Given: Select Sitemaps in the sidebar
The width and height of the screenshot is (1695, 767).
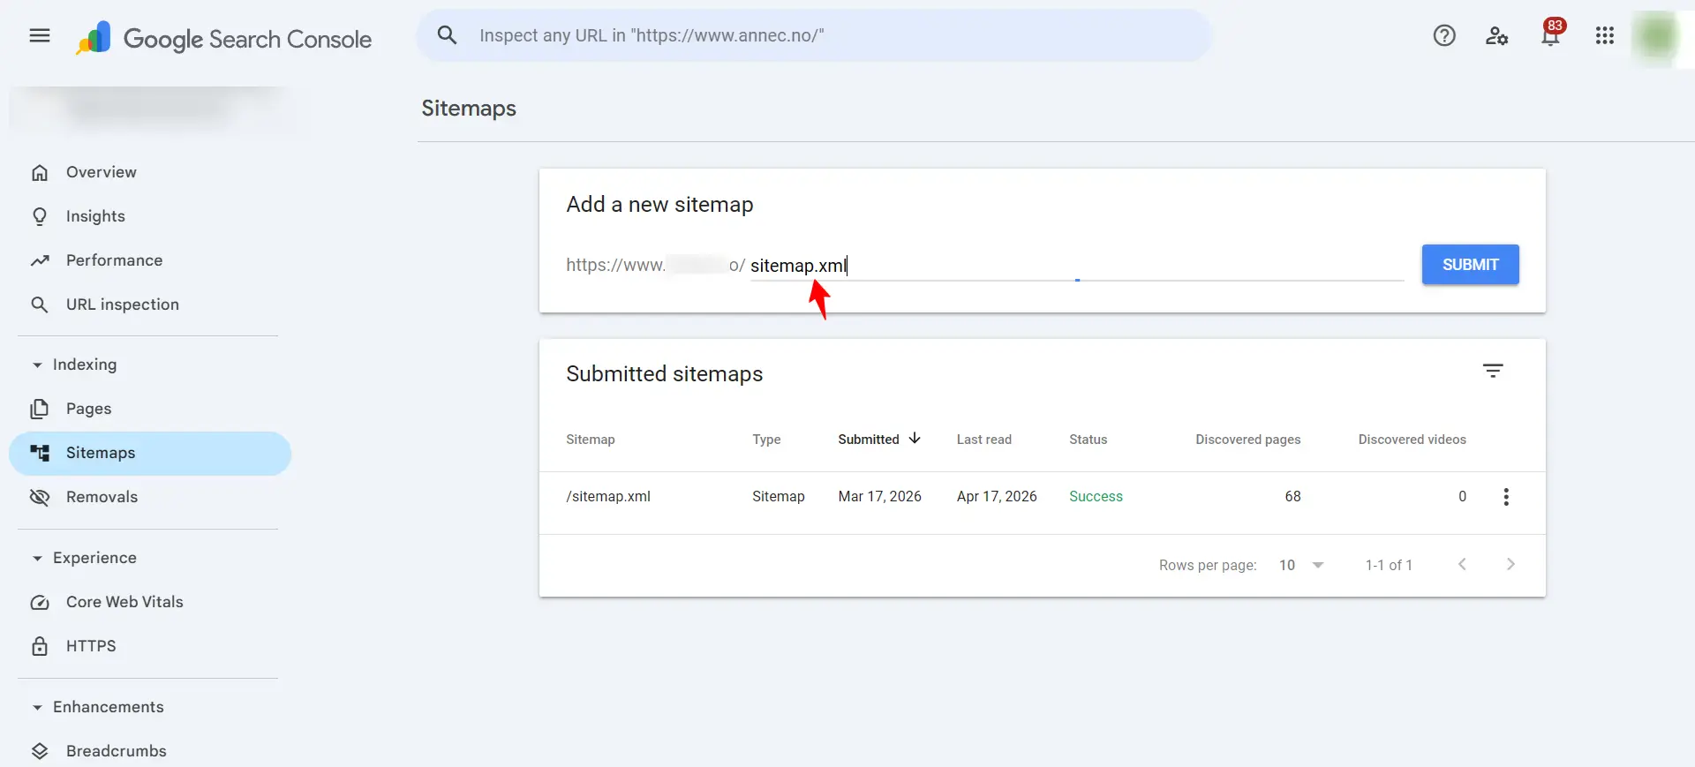Looking at the screenshot, I should pyautogui.click(x=150, y=453).
